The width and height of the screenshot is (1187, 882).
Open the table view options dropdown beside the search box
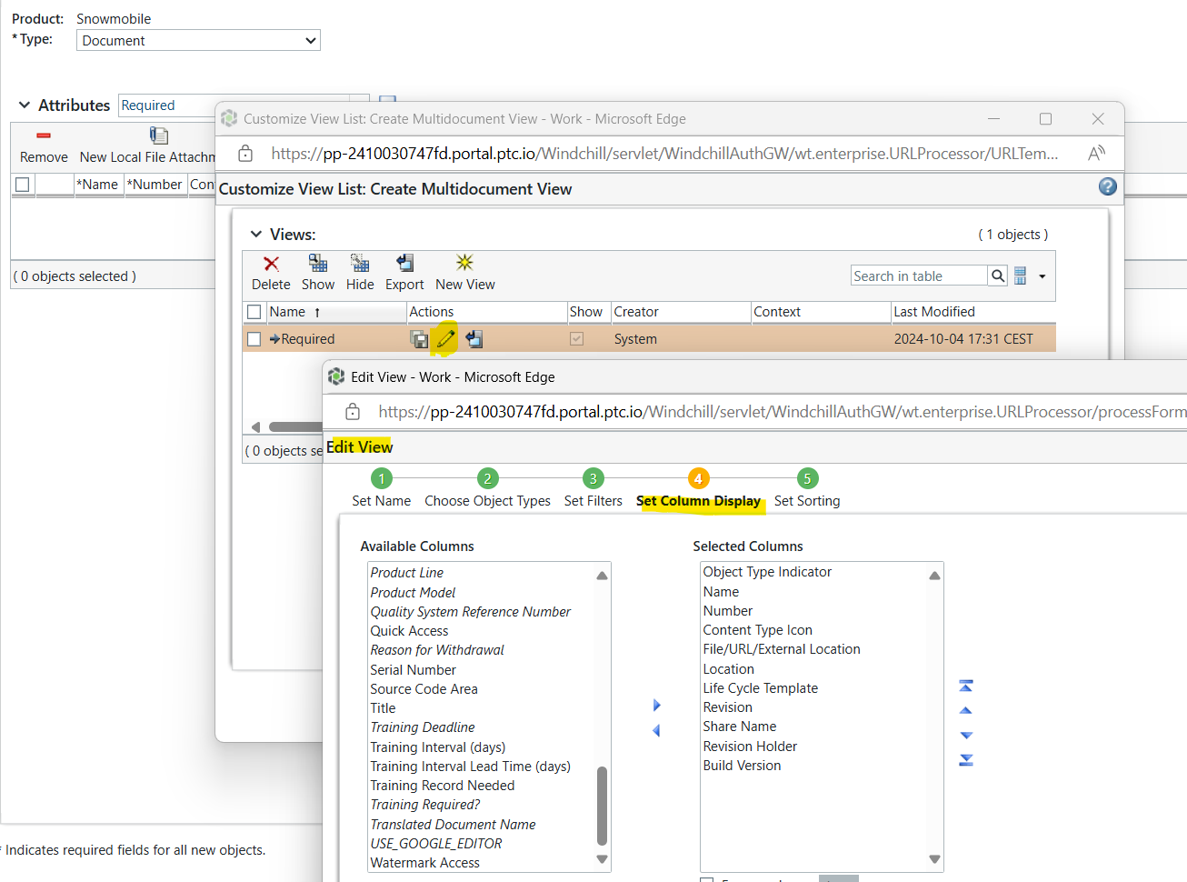[1041, 275]
